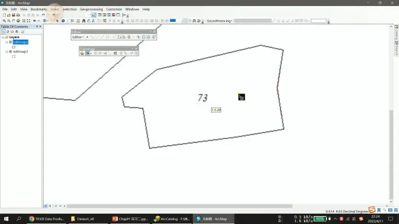Open the Editor dropdown menu
The height and width of the screenshot is (224, 399).
(78, 37)
